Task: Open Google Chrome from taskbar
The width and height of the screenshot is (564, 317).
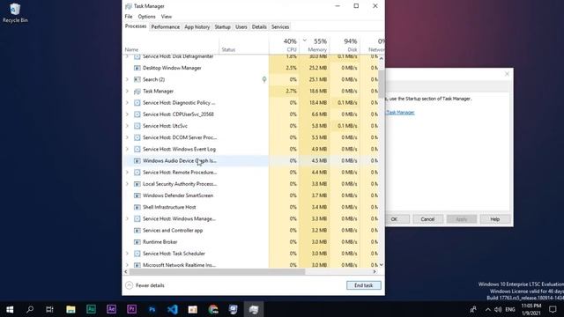Action: point(213,309)
